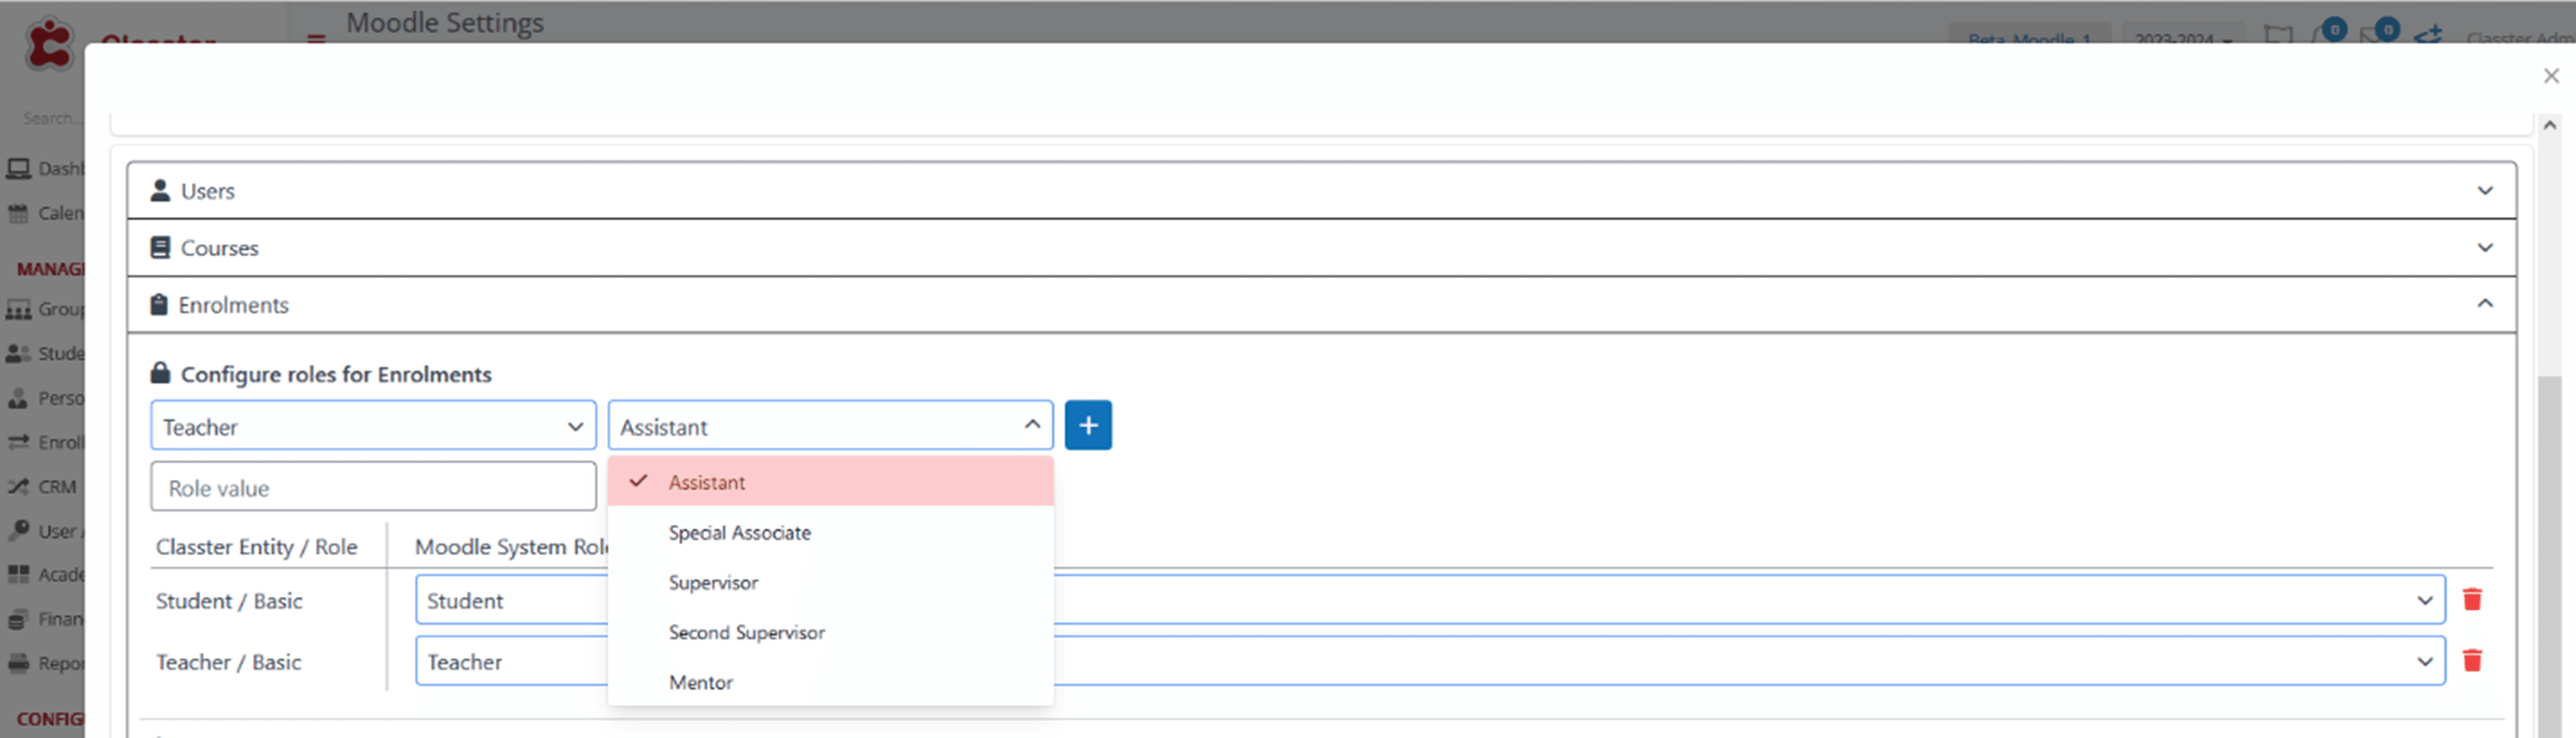The image size is (2576, 738).
Task: Click the Student / Basic row label
Action: pos(229,600)
